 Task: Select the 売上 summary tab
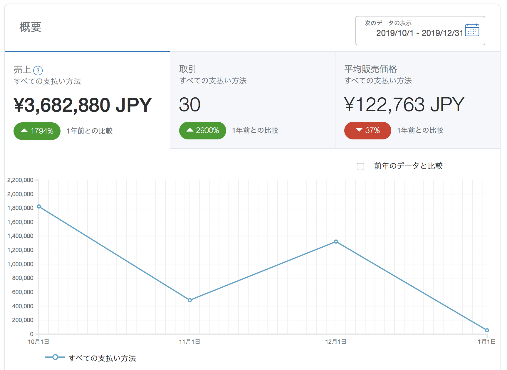pyautogui.click(x=87, y=100)
